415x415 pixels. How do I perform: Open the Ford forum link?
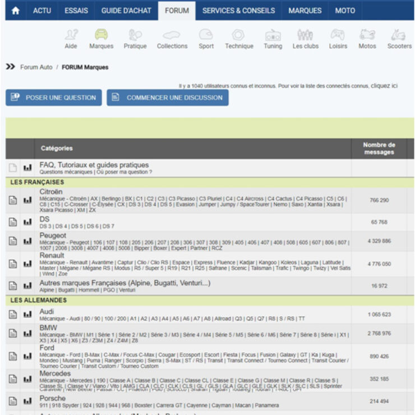pos(47,348)
